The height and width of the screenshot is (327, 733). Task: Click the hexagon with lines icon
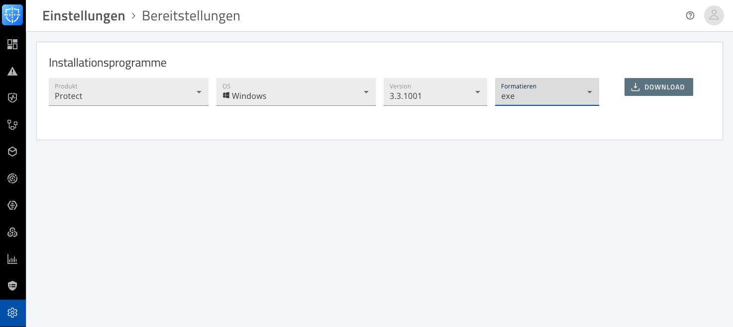pos(12,205)
